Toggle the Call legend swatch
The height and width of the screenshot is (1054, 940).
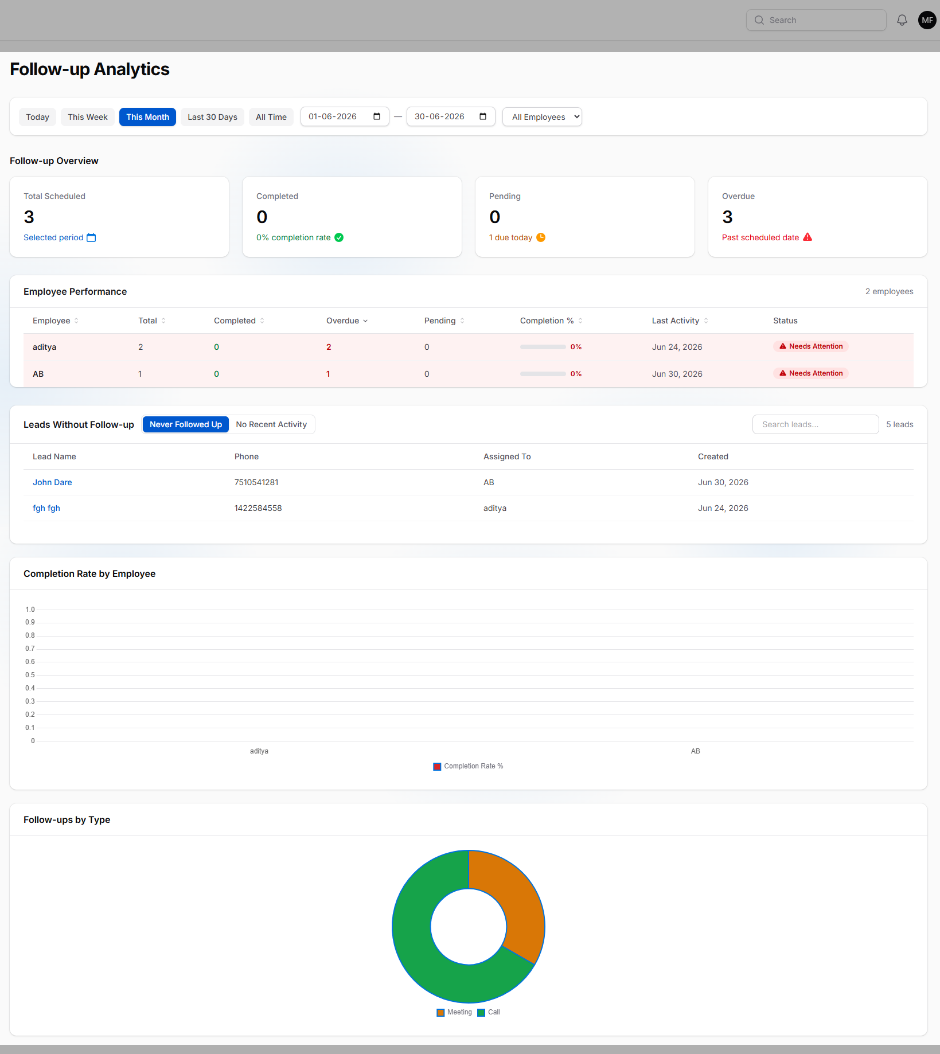pyautogui.click(x=481, y=1013)
